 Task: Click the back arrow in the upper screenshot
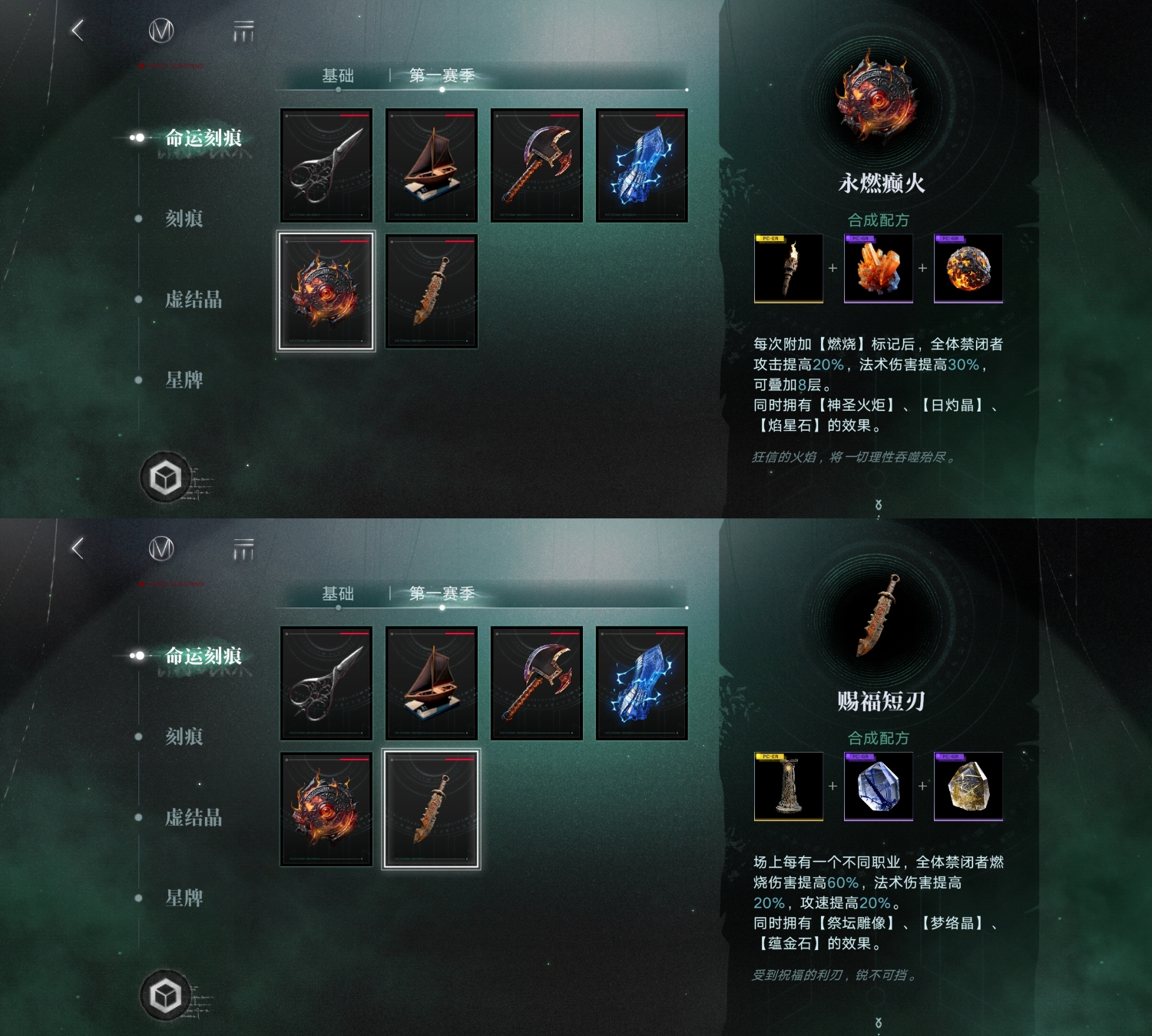pyautogui.click(x=77, y=31)
